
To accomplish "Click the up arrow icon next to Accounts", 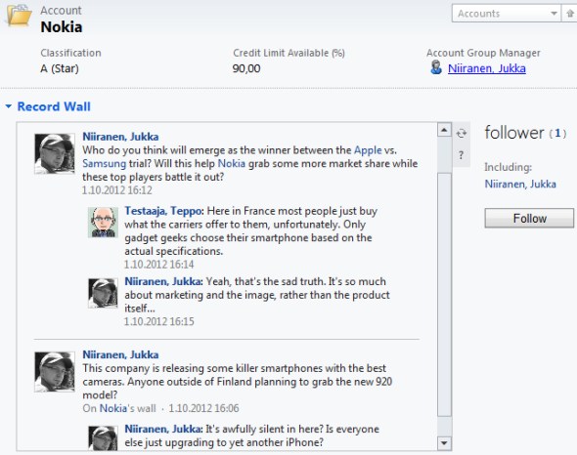I will (x=569, y=14).
